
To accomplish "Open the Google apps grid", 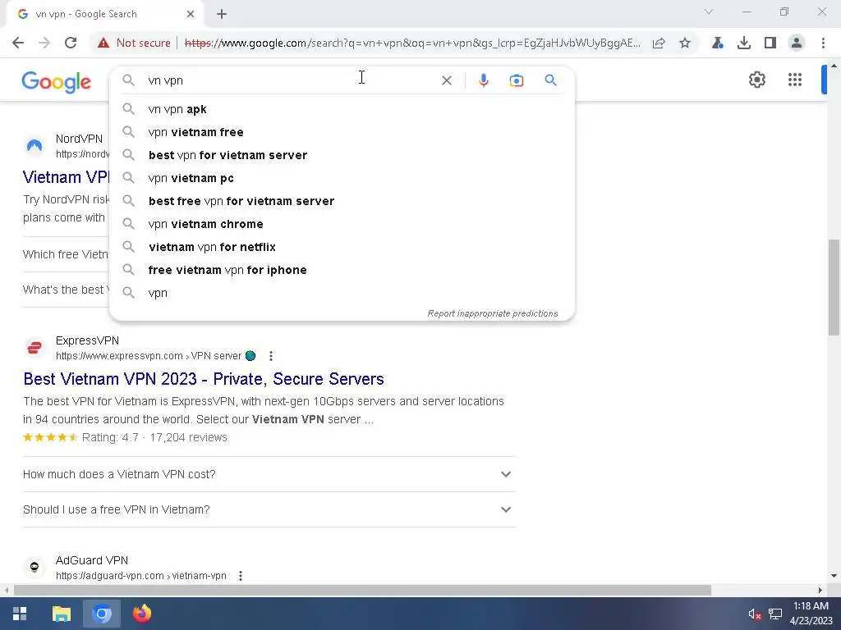I will [x=795, y=80].
